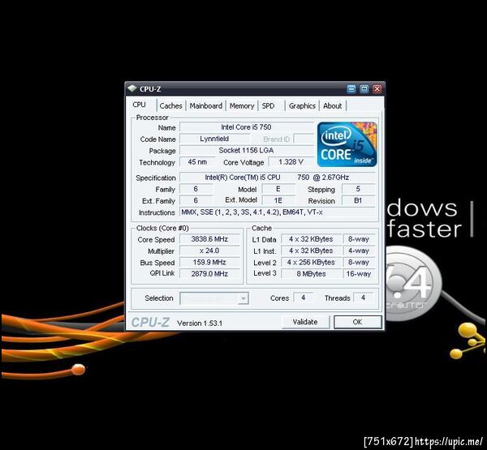The height and width of the screenshot is (450, 487).
Task: Click the Bus Speed value '159.9 MHz'
Action: pyautogui.click(x=210, y=262)
